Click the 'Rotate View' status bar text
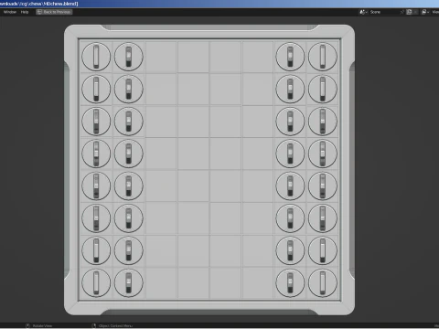 click(x=42, y=325)
